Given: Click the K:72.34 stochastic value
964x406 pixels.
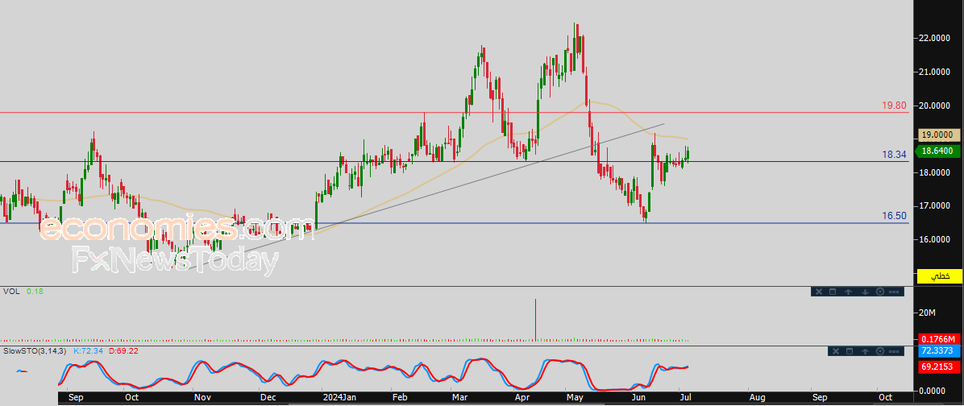Looking at the screenshot, I should point(90,350).
